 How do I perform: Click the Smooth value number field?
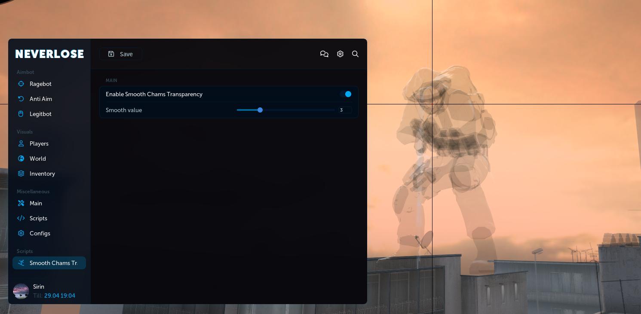click(x=345, y=110)
